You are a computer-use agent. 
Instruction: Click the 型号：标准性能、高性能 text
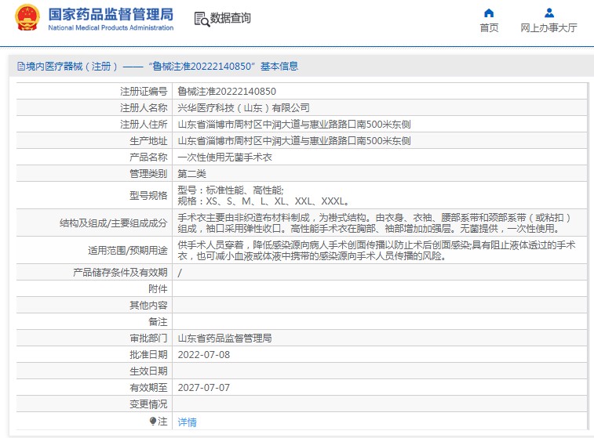coord(231,190)
